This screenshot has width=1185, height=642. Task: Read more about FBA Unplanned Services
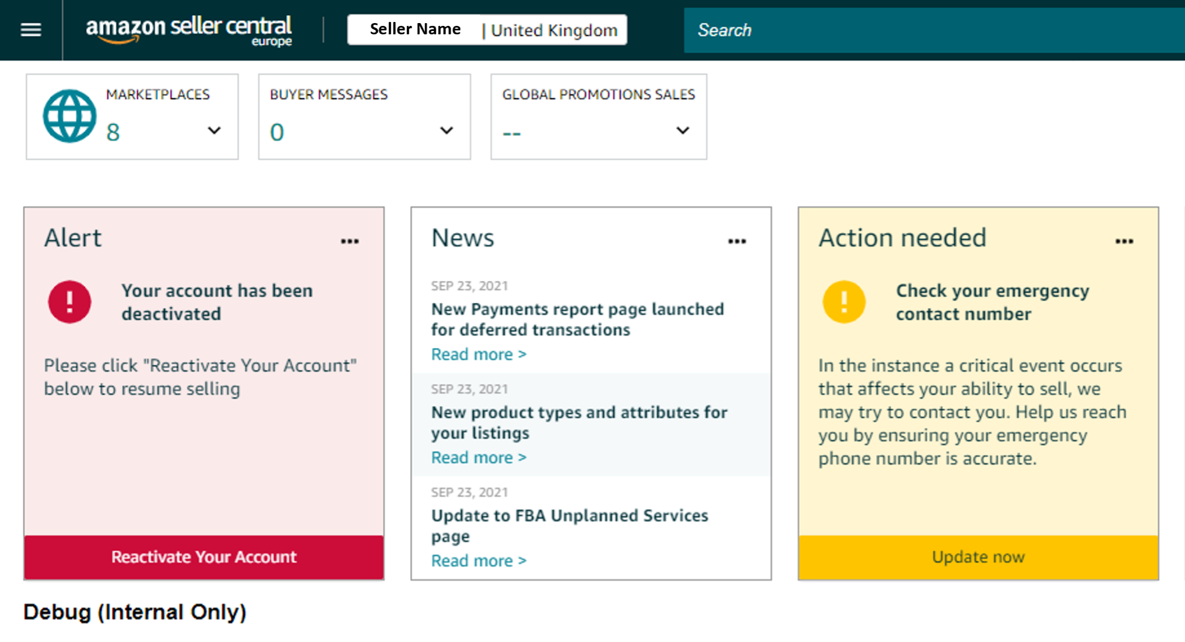tap(478, 560)
